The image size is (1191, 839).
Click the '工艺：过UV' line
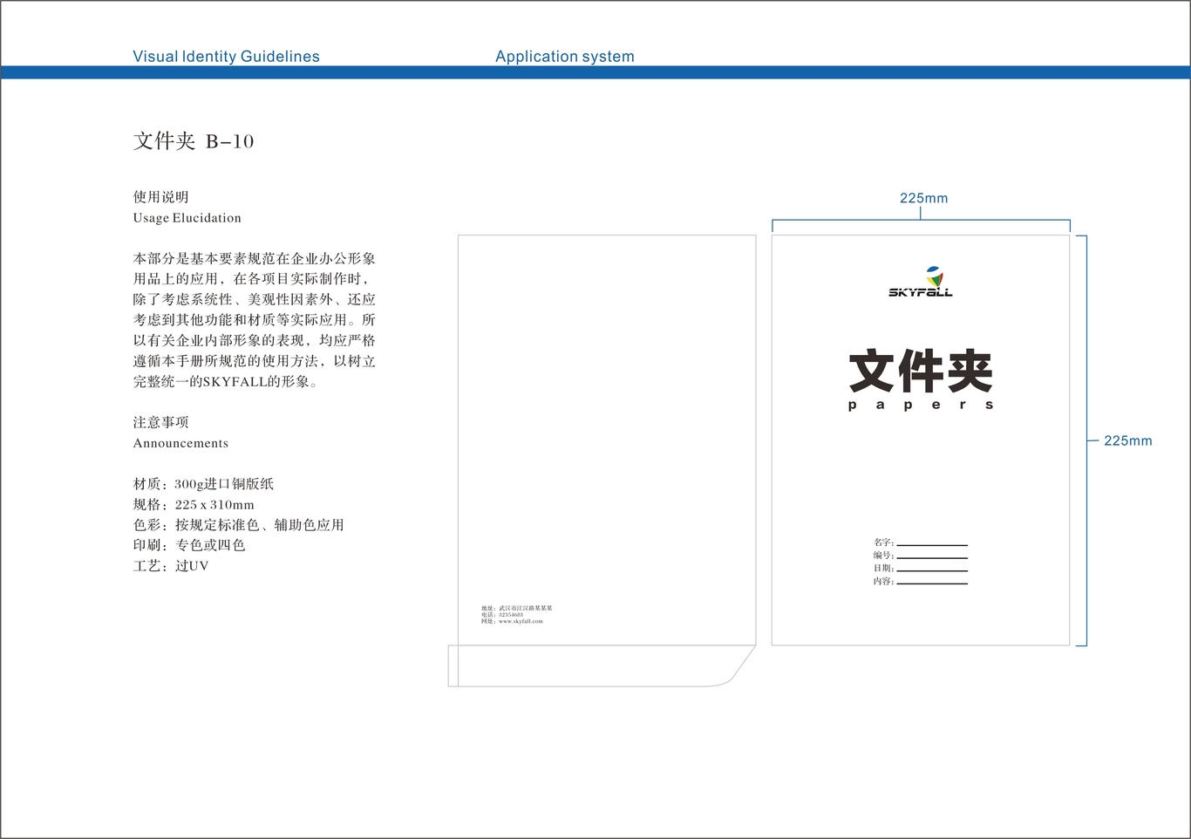(171, 566)
